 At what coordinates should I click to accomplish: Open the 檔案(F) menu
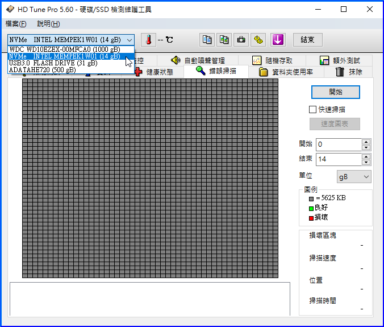[x=16, y=24]
